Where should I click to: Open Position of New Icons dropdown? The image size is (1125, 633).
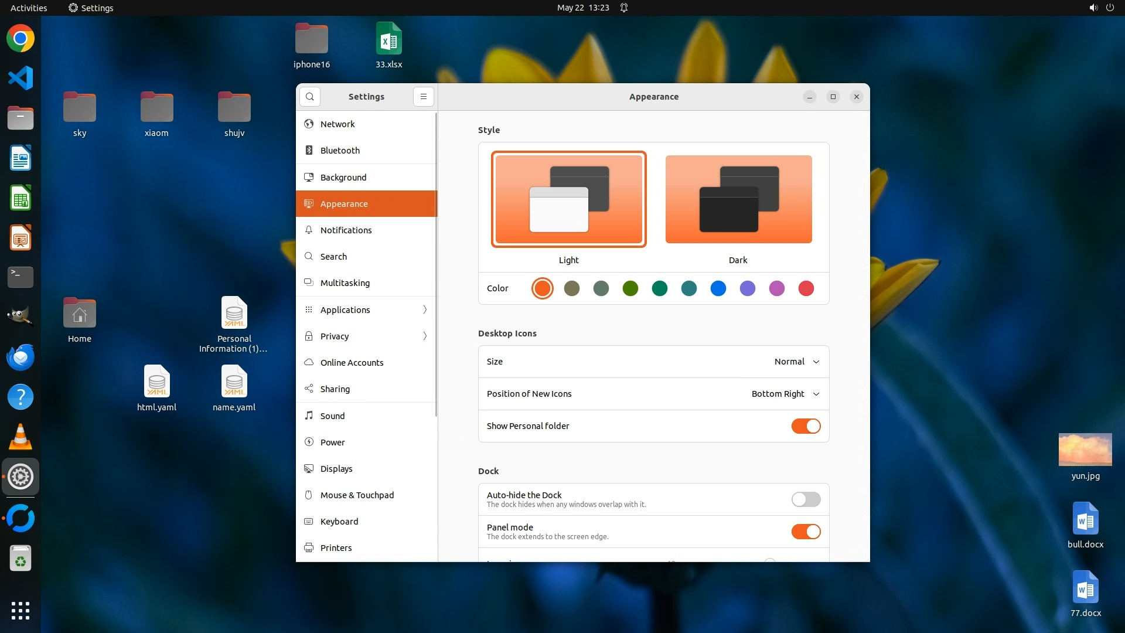pos(785,394)
